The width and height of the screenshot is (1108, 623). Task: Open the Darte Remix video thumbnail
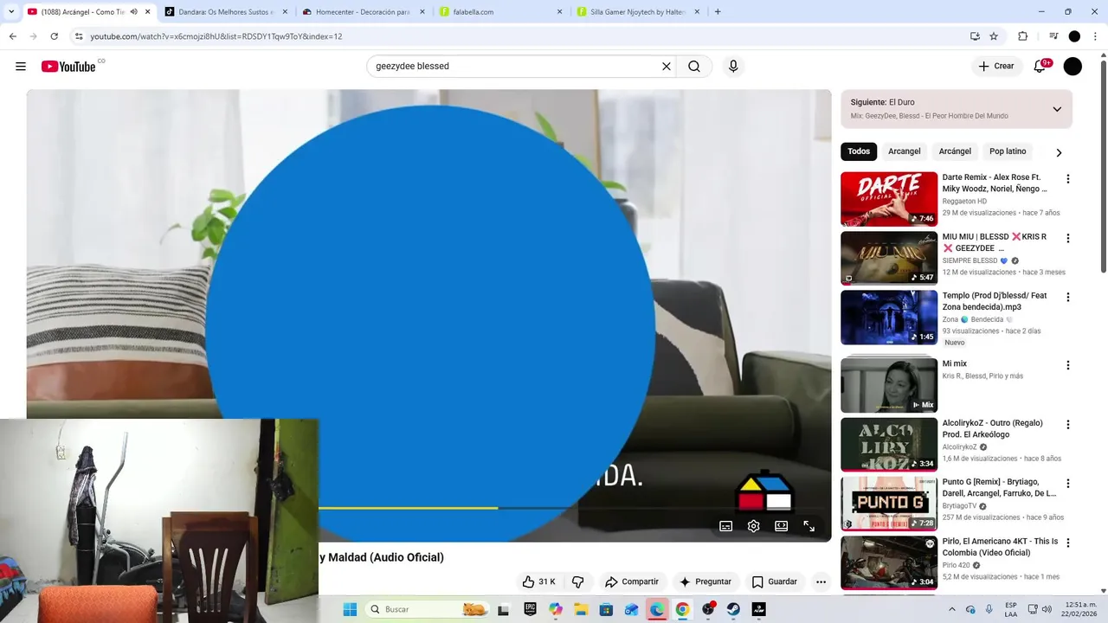point(889,199)
